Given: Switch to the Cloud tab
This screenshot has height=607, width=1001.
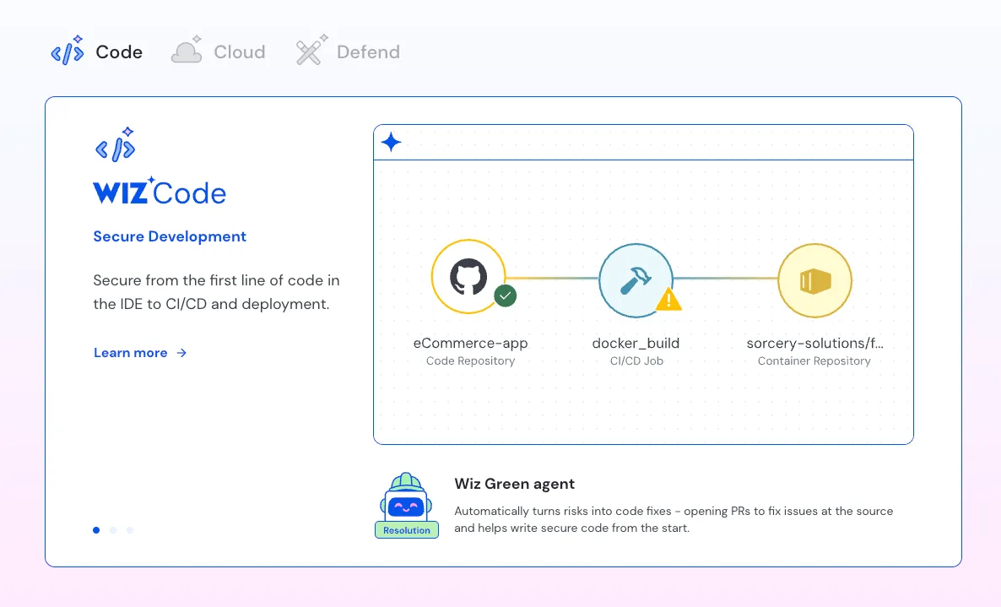Looking at the screenshot, I should tap(219, 51).
